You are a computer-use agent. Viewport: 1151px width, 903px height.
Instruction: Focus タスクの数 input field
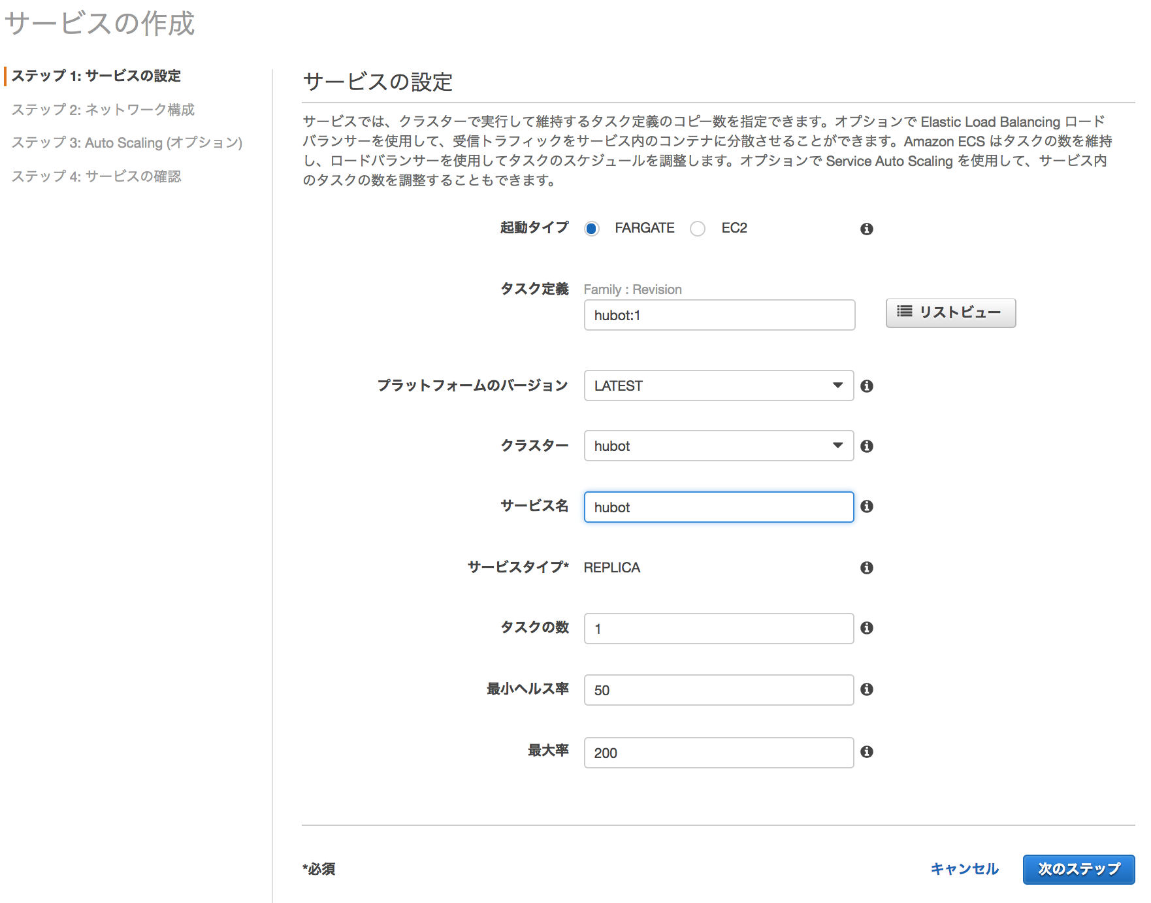click(719, 629)
